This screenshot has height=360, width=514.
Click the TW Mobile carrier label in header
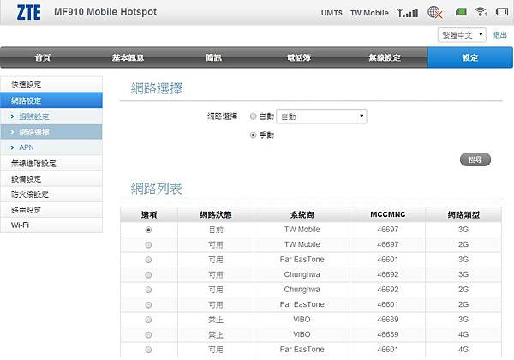(x=369, y=13)
